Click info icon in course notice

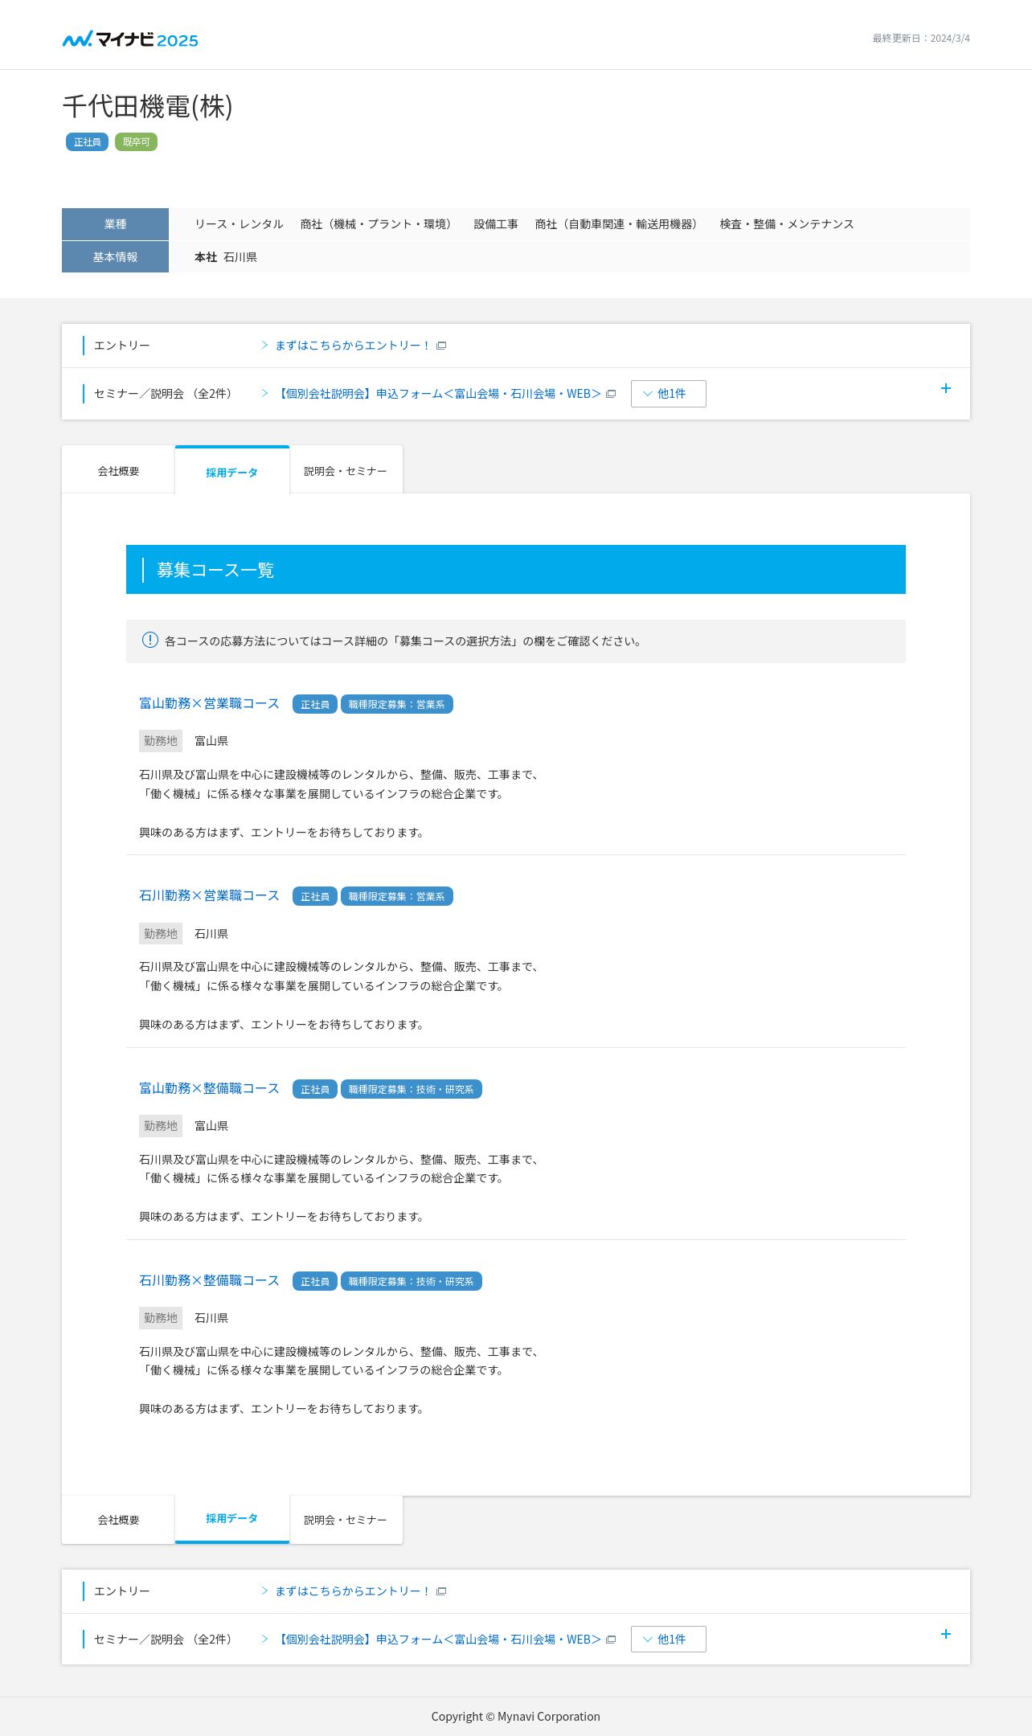pyautogui.click(x=150, y=640)
